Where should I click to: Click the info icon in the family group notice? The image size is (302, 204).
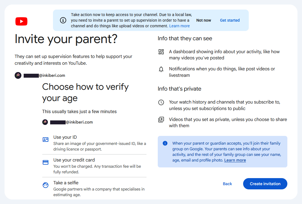pos(165,143)
